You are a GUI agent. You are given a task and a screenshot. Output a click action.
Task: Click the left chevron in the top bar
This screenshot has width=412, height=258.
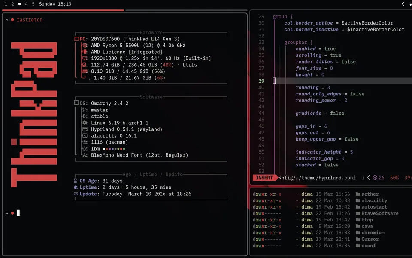pyautogui.click(x=403, y=4)
